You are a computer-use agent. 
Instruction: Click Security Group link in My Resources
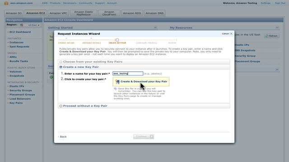pos(245,56)
